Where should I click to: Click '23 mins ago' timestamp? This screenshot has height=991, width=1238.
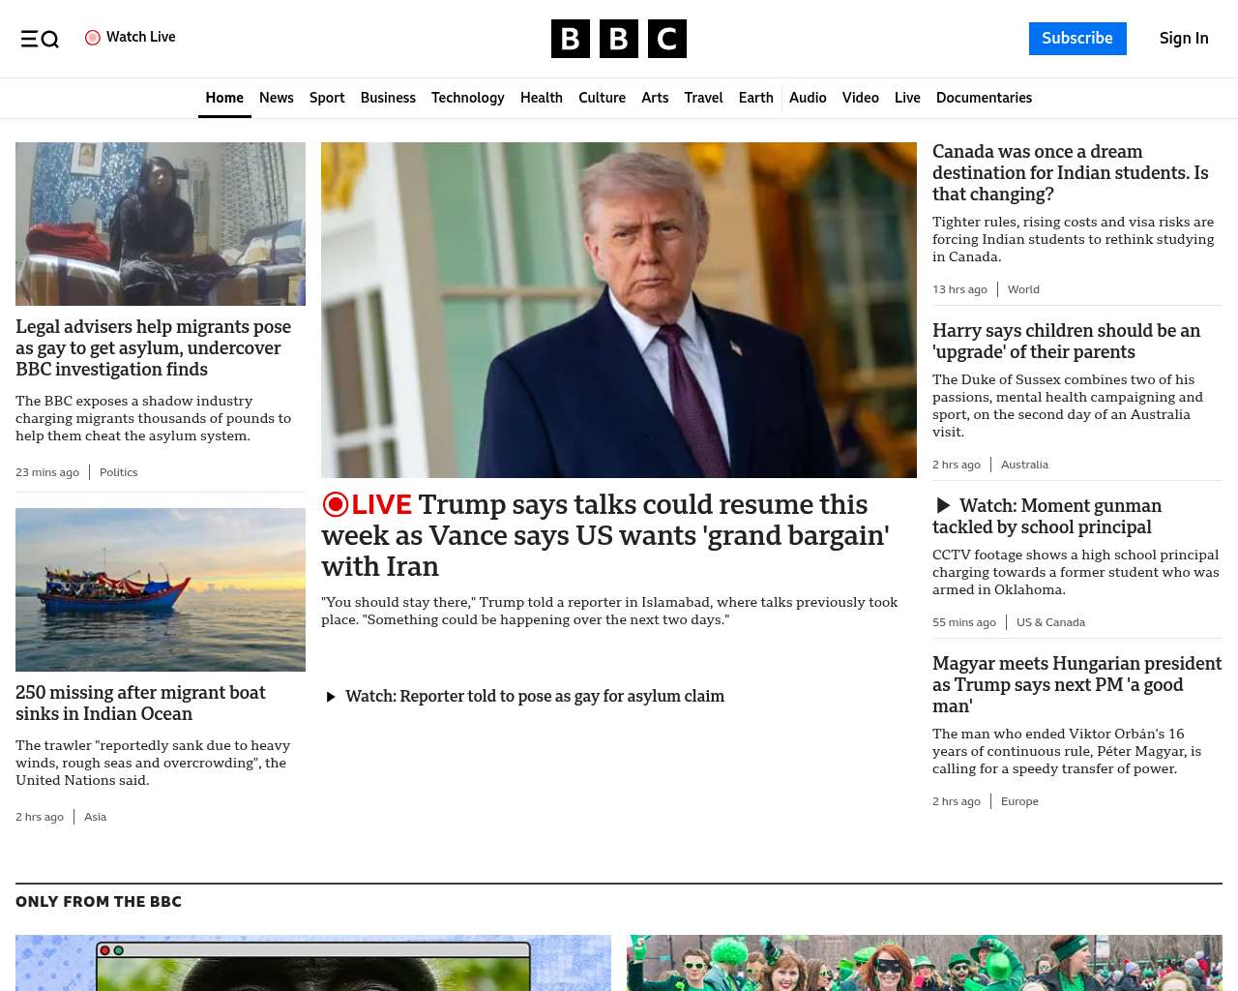47,472
